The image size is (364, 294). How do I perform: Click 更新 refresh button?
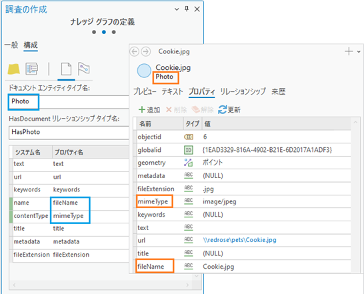pyautogui.click(x=229, y=109)
